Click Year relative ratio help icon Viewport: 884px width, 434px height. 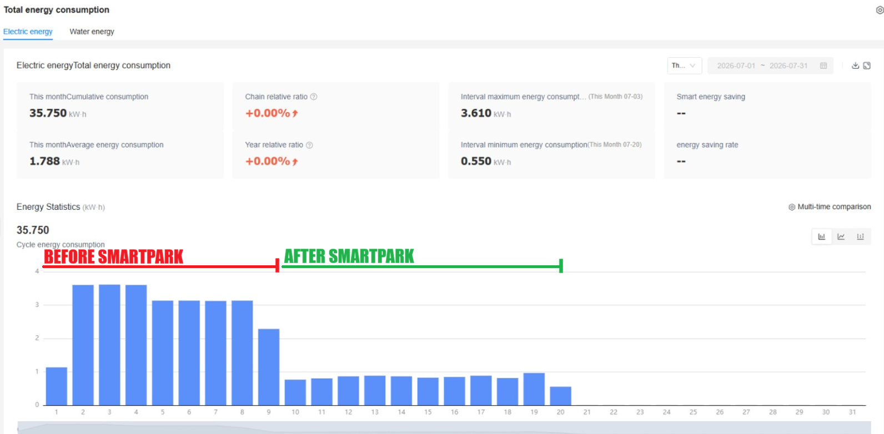point(309,145)
